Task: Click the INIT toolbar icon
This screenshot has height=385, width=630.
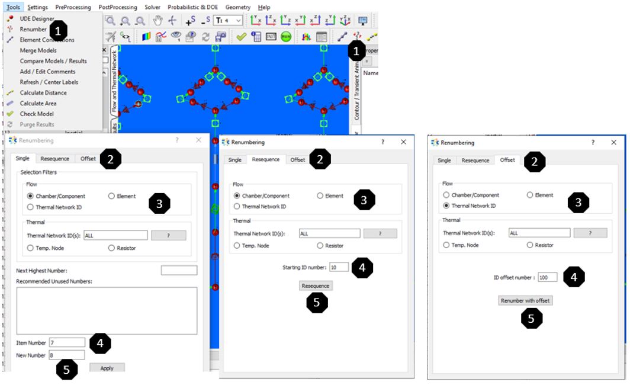Action: point(271,37)
